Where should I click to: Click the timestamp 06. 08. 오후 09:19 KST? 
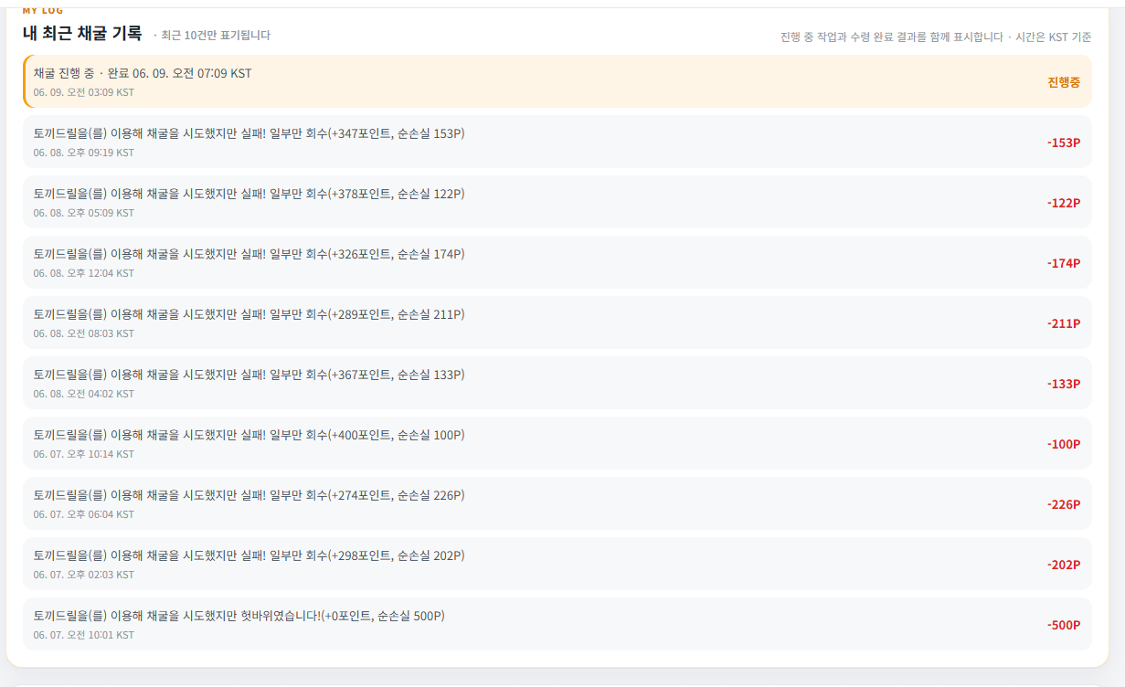[x=84, y=153]
